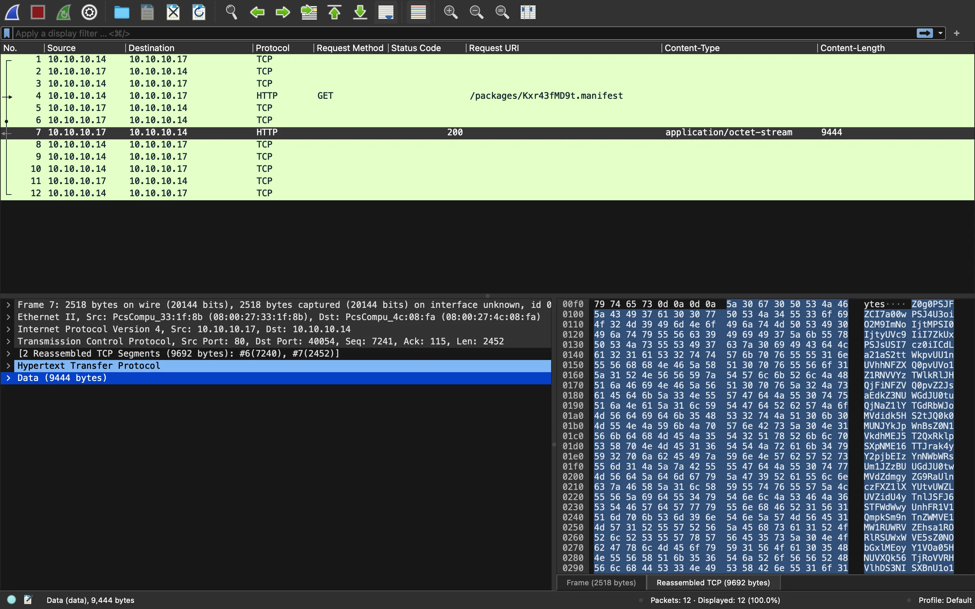This screenshot has width=975, height=609.
Task: Toggle packet colorization rules button
Action: pyautogui.click(x=418, y=12)
